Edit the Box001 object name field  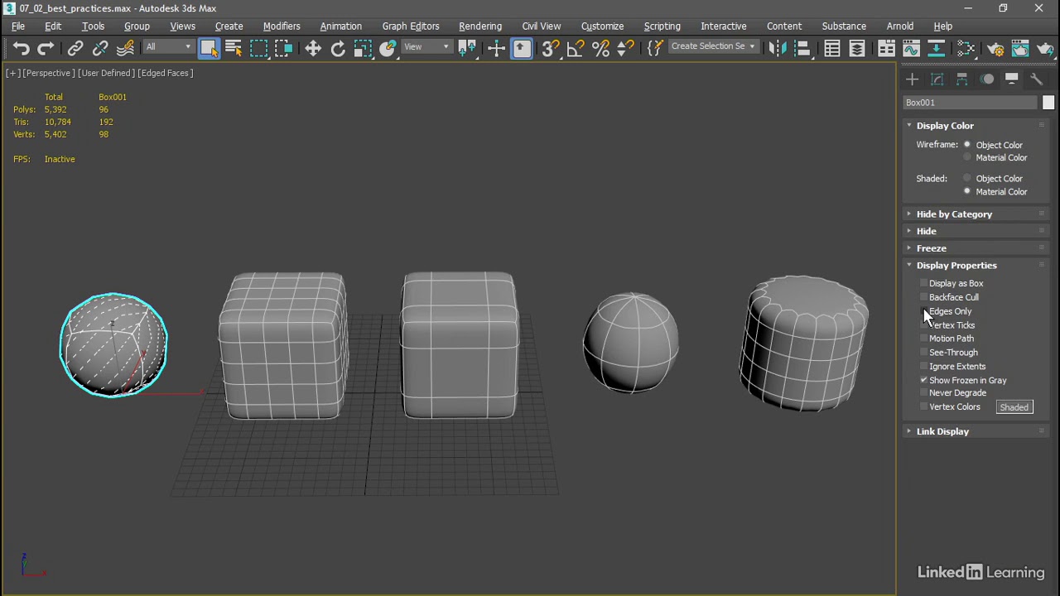point(970,103)
